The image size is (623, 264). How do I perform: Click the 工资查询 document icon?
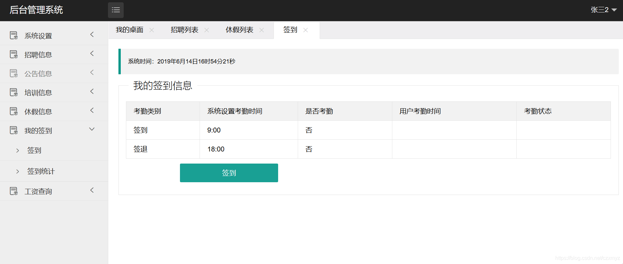pos(14,191)
